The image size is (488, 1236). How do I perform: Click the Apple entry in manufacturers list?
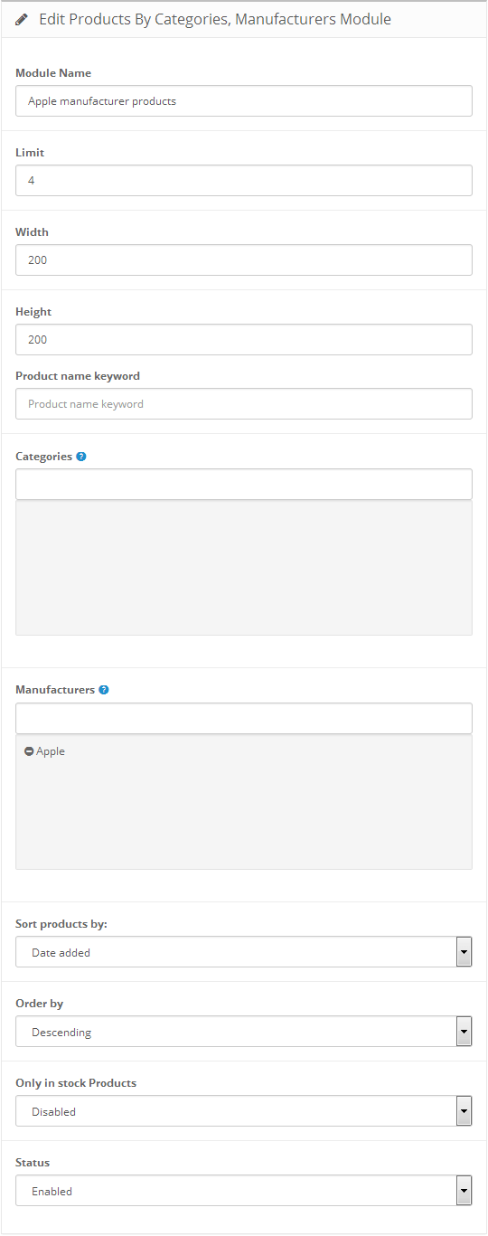coord(51,751)
